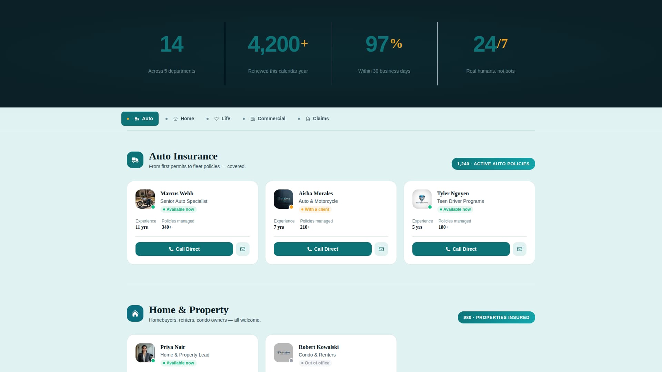This screenshot has height=372, width=662.
Task: Click the document icon in Claims tab
Action: [308, 119]
